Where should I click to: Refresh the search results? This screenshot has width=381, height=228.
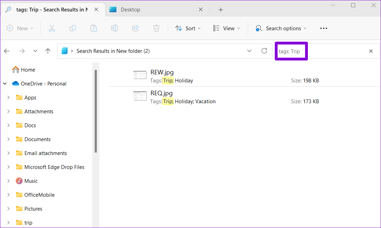coord(264,51)
